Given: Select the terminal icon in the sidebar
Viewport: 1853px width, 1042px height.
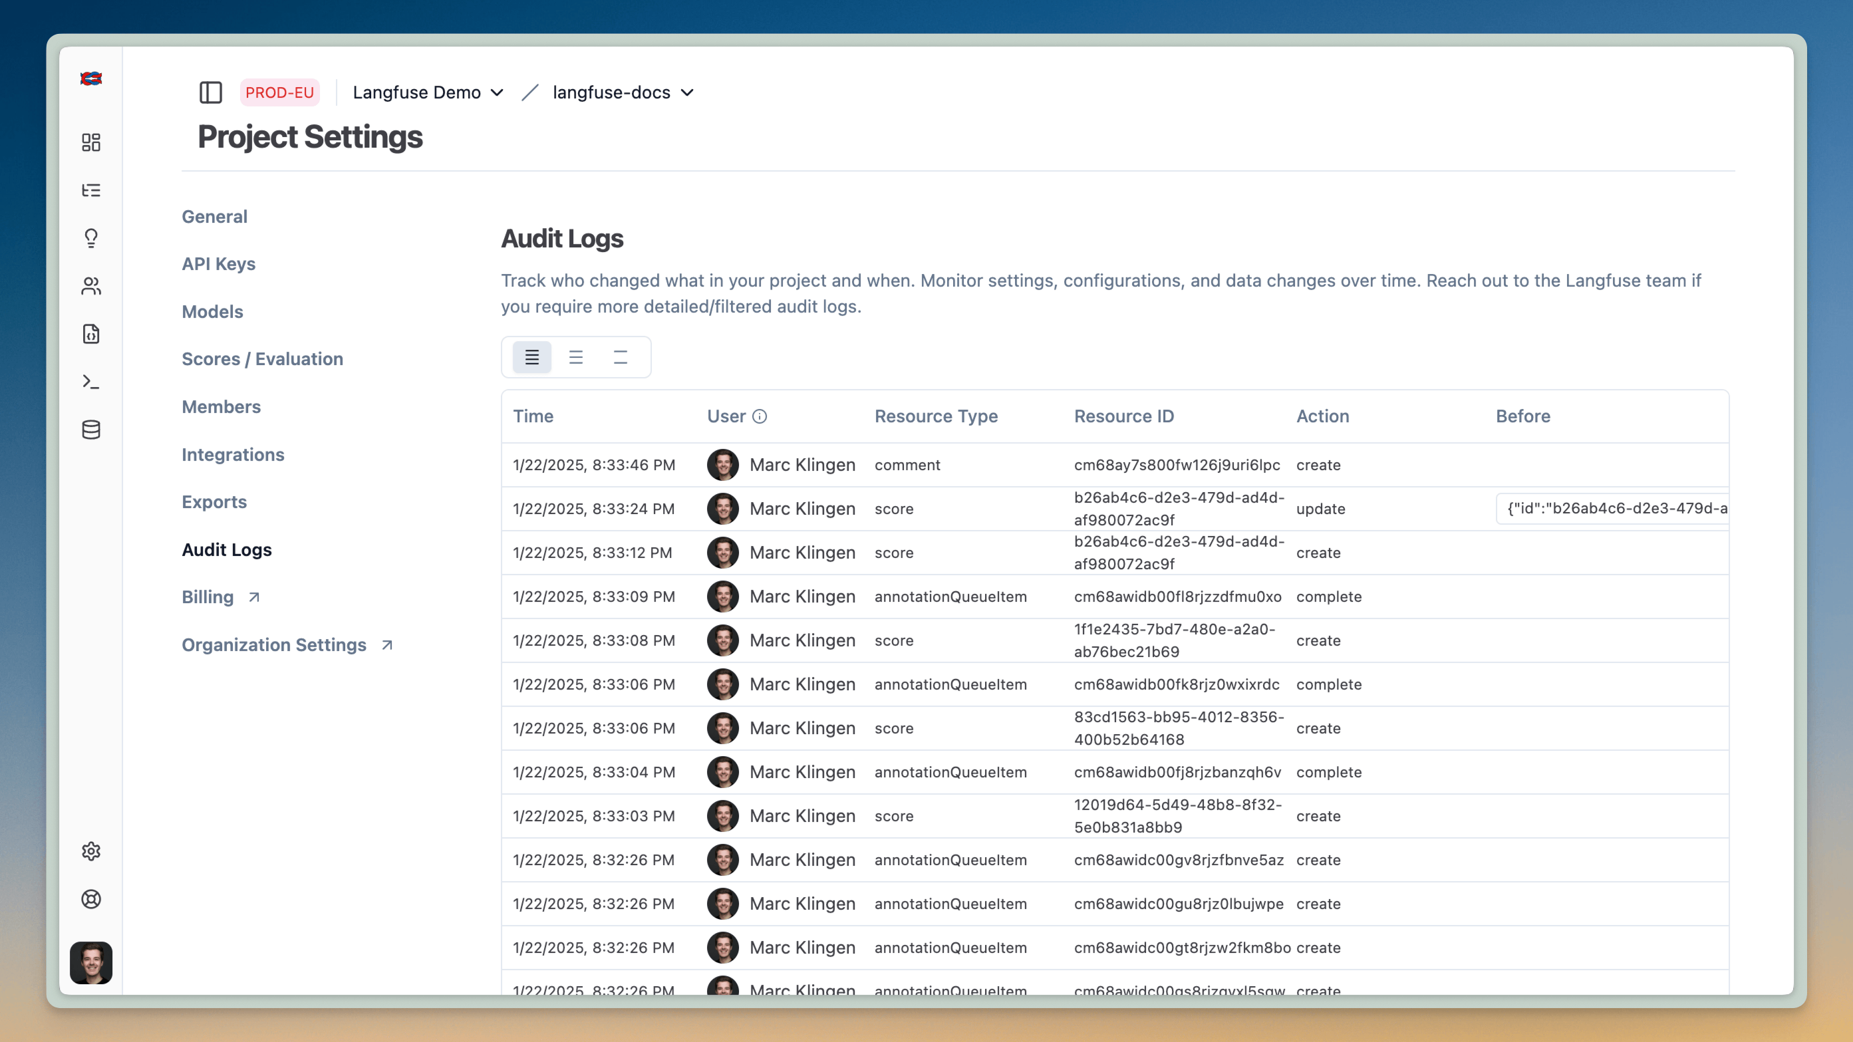Looking at the screenshot, I should pos(90,382).
